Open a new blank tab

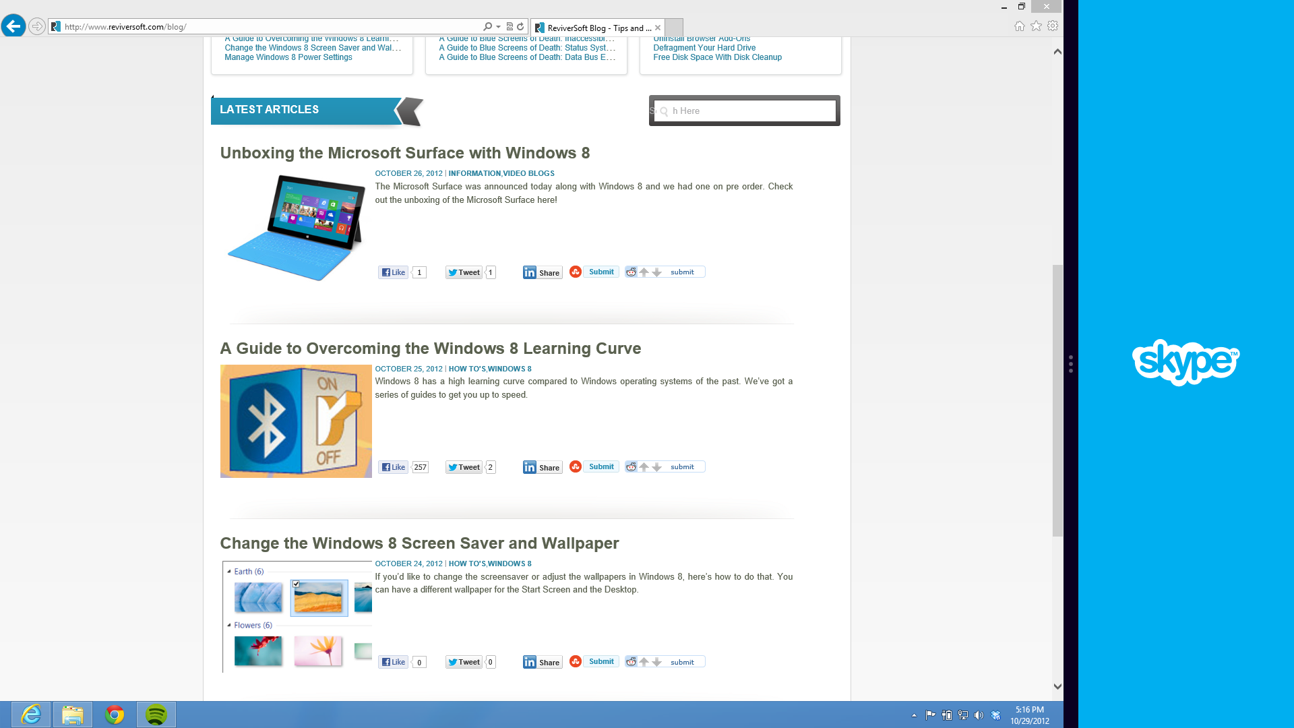pyautogui.click(x=674, y=28)
